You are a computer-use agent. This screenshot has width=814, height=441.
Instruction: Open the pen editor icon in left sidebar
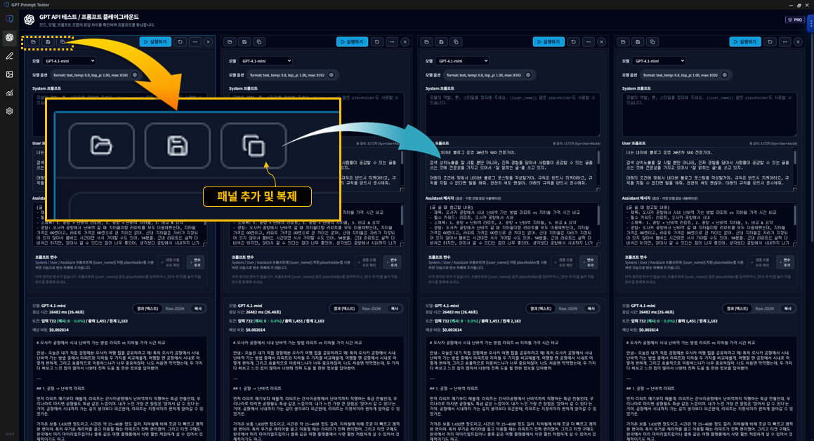[10, 56]
